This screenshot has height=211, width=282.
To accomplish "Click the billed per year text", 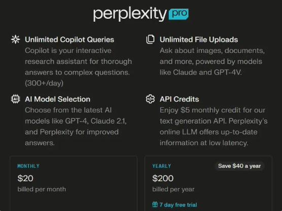I will click(x=173, y=189).
